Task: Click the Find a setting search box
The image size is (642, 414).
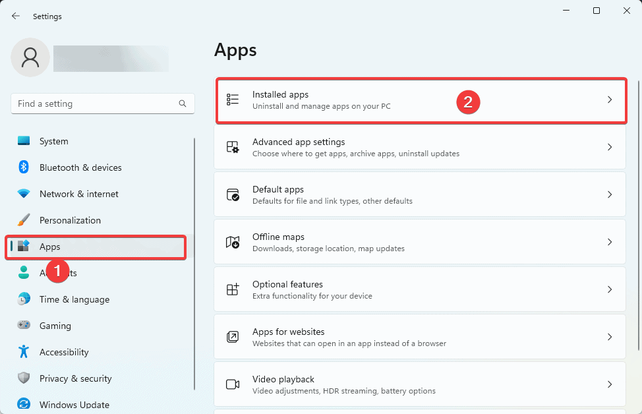Action: coord(103,103)
